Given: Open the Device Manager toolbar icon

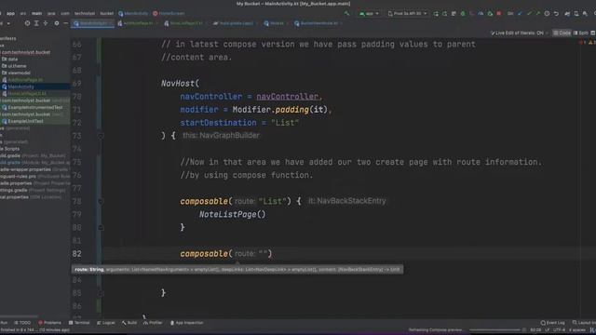Looking at the screenshot, I should tap(576, 13).
